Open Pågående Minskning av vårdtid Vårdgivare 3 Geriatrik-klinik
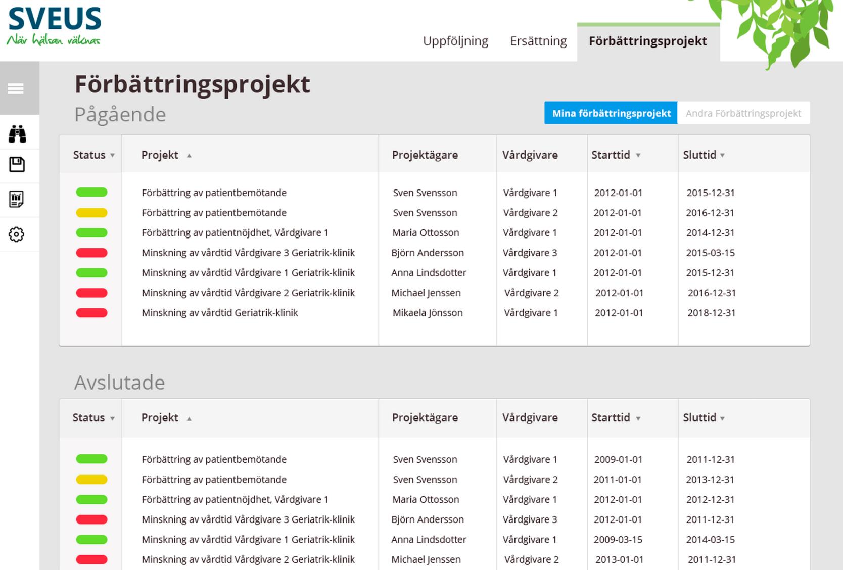 point(248,253)
